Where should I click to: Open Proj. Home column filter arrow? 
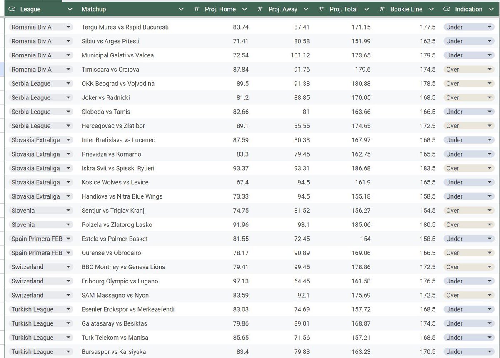[245, 9]
